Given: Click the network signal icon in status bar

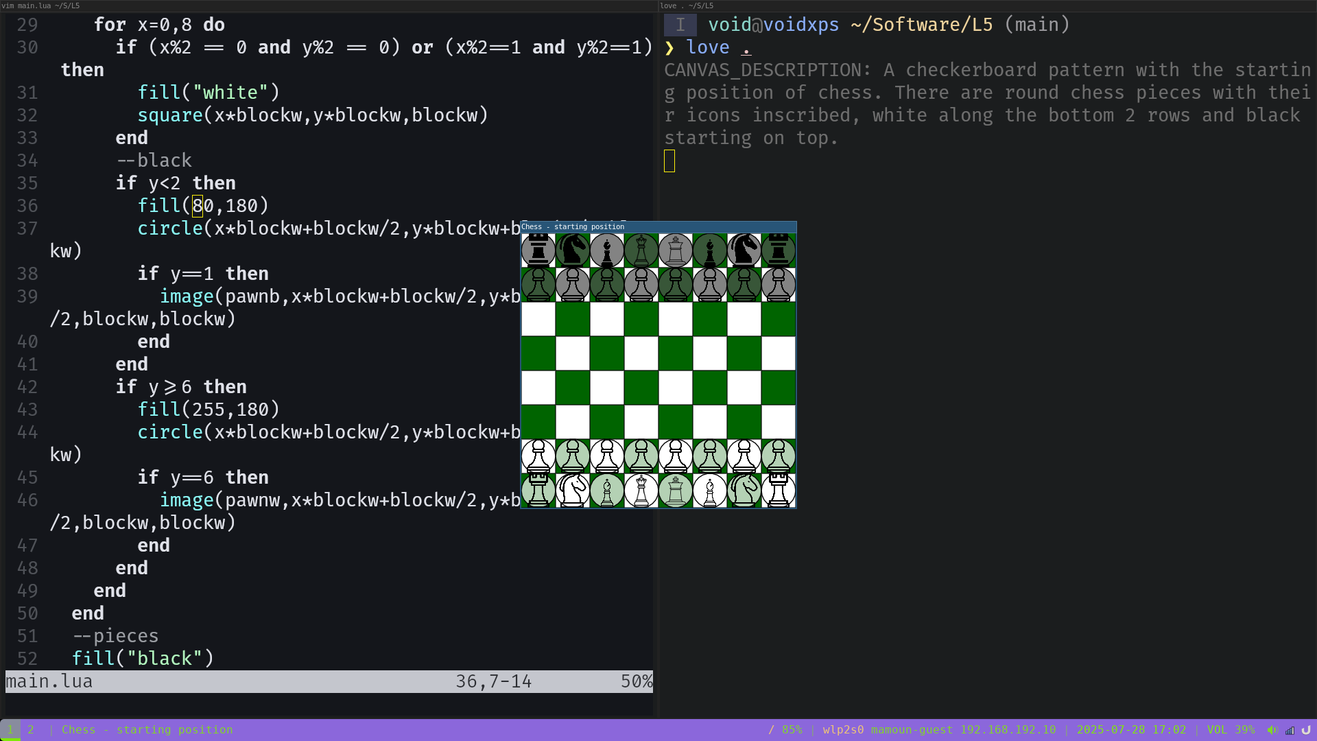Looking at the screenshot, I should click(1290, 730).
